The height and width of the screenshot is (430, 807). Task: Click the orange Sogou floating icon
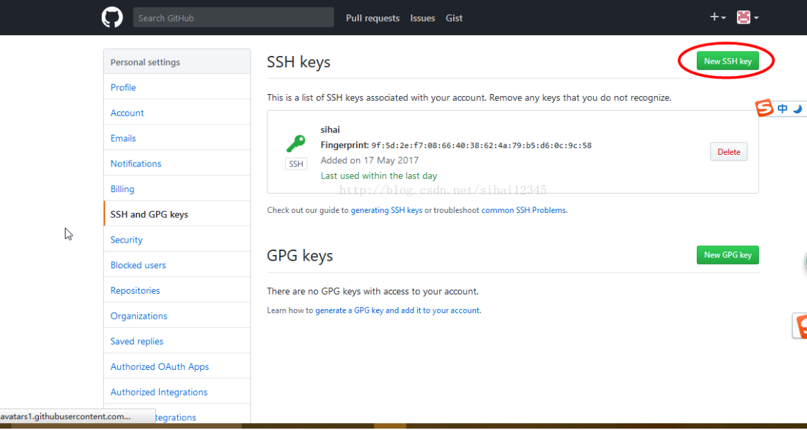tap(800, 325)
